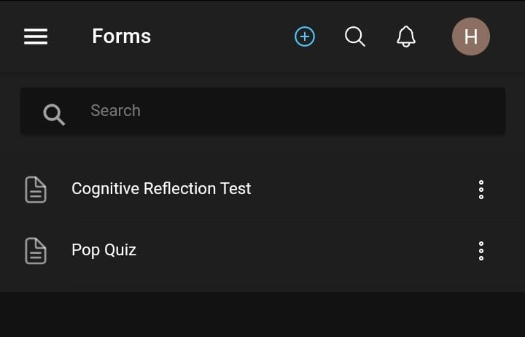The image size is (525, 337).
Task: Click the Forms page title
Action: pyautogui.click(x=122, y=36)
